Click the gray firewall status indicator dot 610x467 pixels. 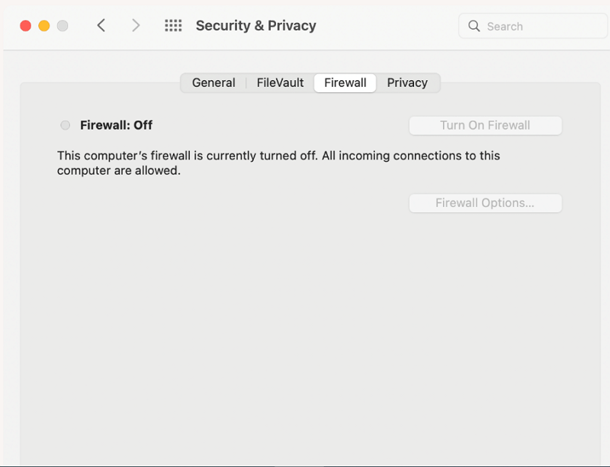tap(65, 125)
